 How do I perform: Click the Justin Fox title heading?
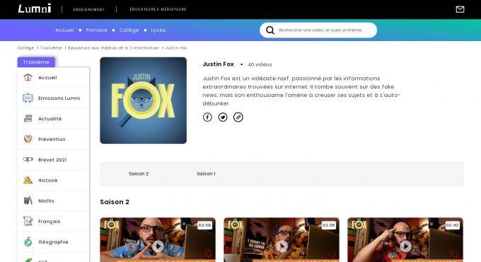[218, 64]
